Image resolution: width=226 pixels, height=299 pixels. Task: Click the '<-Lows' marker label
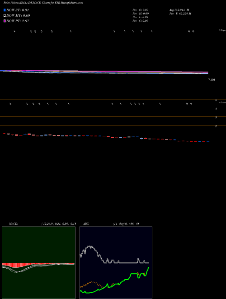coord(222,102)
